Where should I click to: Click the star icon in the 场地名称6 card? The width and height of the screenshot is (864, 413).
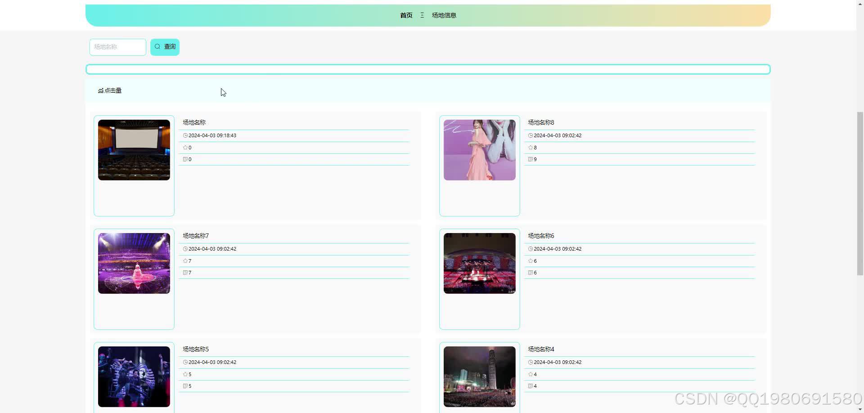531,261
